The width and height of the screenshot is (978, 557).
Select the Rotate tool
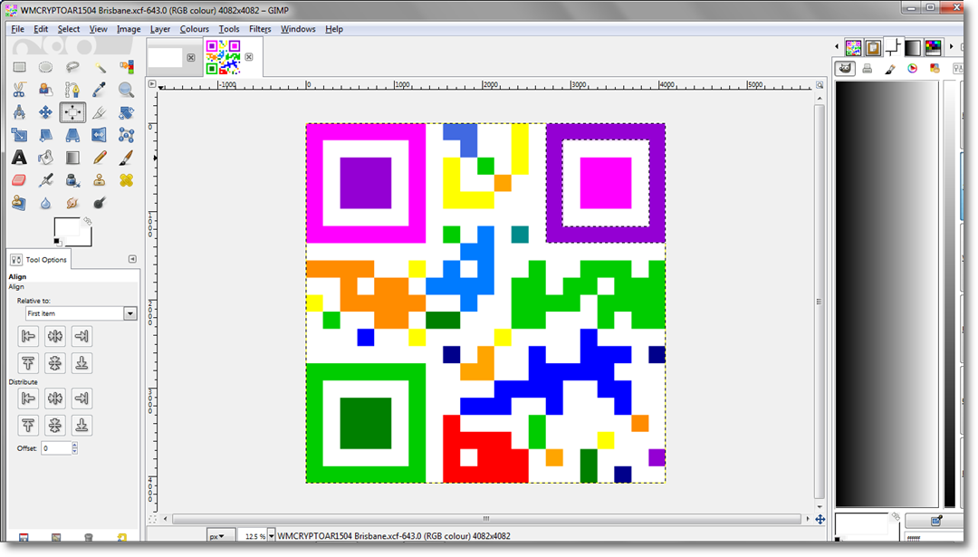(x=126, y=112)
